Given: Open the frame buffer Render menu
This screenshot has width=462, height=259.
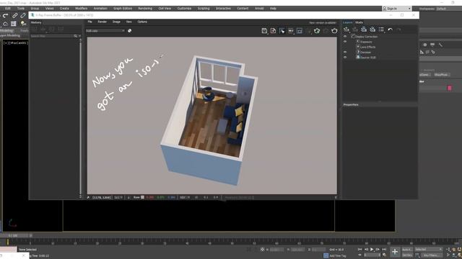Looking at the screenshot, I should [103, 22].
